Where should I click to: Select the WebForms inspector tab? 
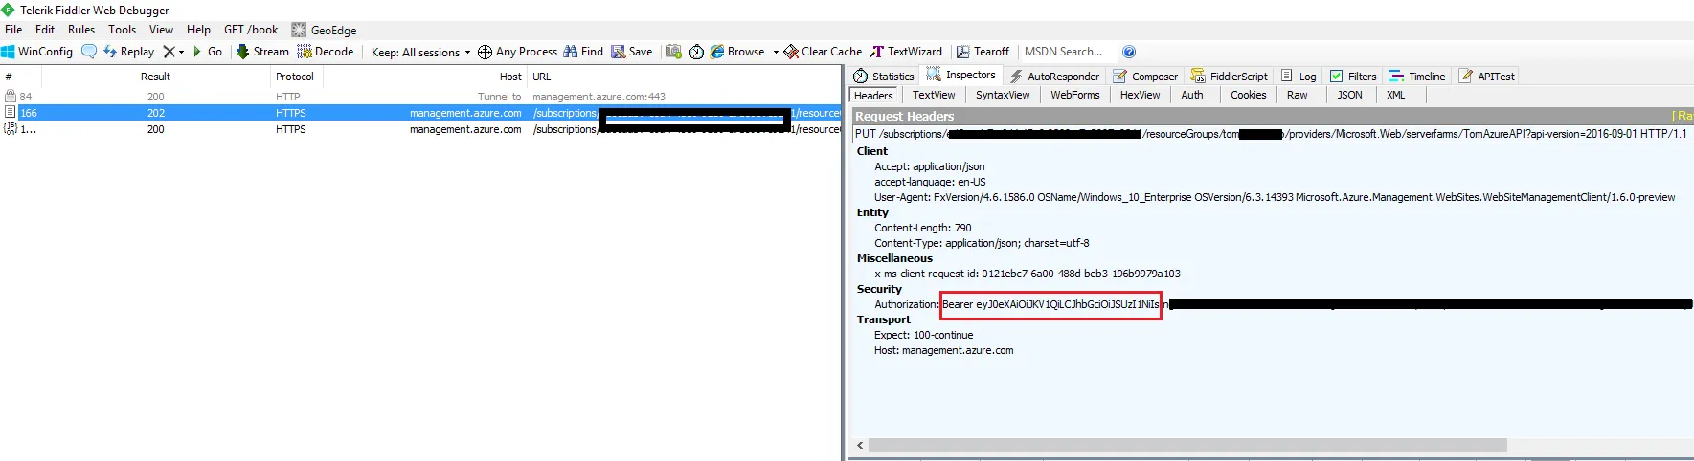tap(1074, 95)
